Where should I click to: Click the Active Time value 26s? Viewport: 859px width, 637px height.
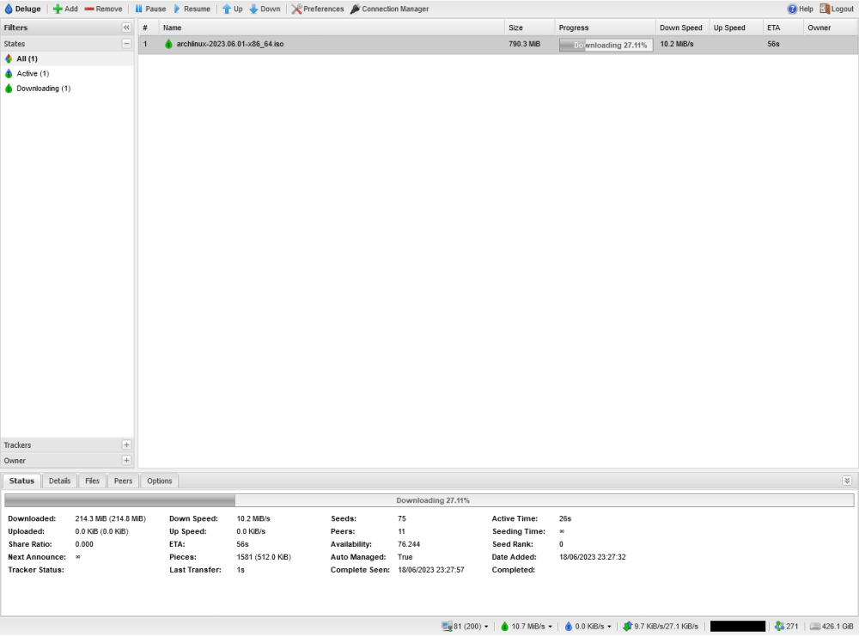565,518
